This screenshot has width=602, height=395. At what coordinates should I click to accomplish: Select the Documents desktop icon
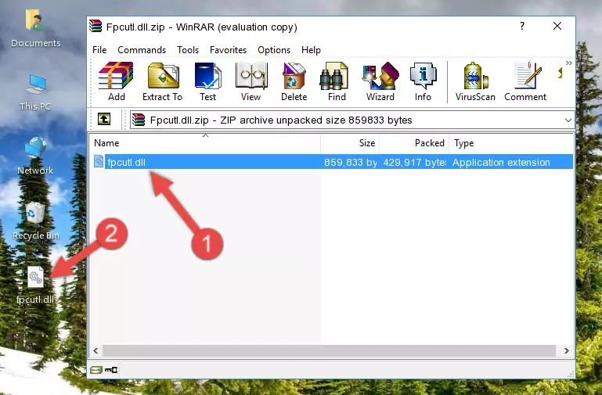(35, 29)
